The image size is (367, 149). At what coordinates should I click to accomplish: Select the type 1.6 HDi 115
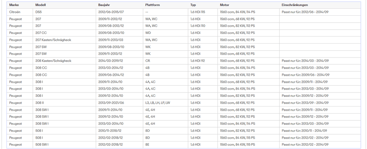[x=203, y=12]
